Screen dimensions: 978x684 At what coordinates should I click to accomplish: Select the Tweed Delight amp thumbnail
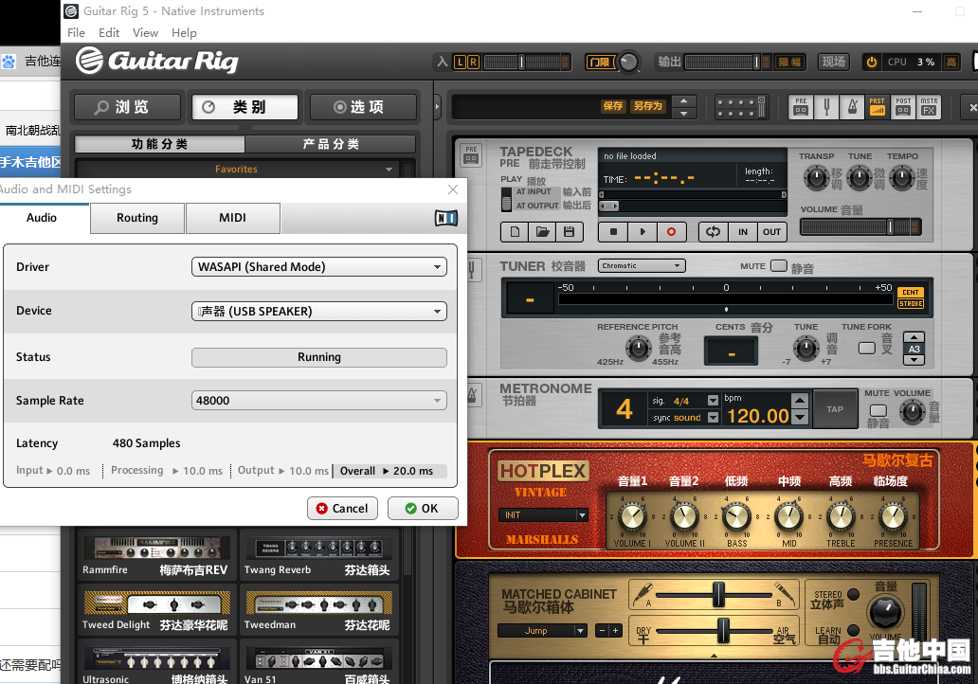[156, 610]
